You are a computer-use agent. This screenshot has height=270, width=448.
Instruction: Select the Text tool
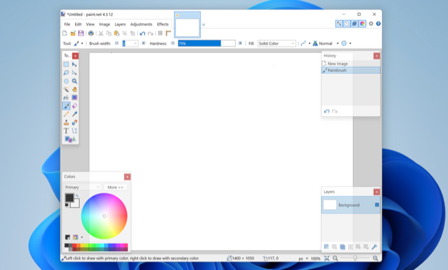point(66,131)
